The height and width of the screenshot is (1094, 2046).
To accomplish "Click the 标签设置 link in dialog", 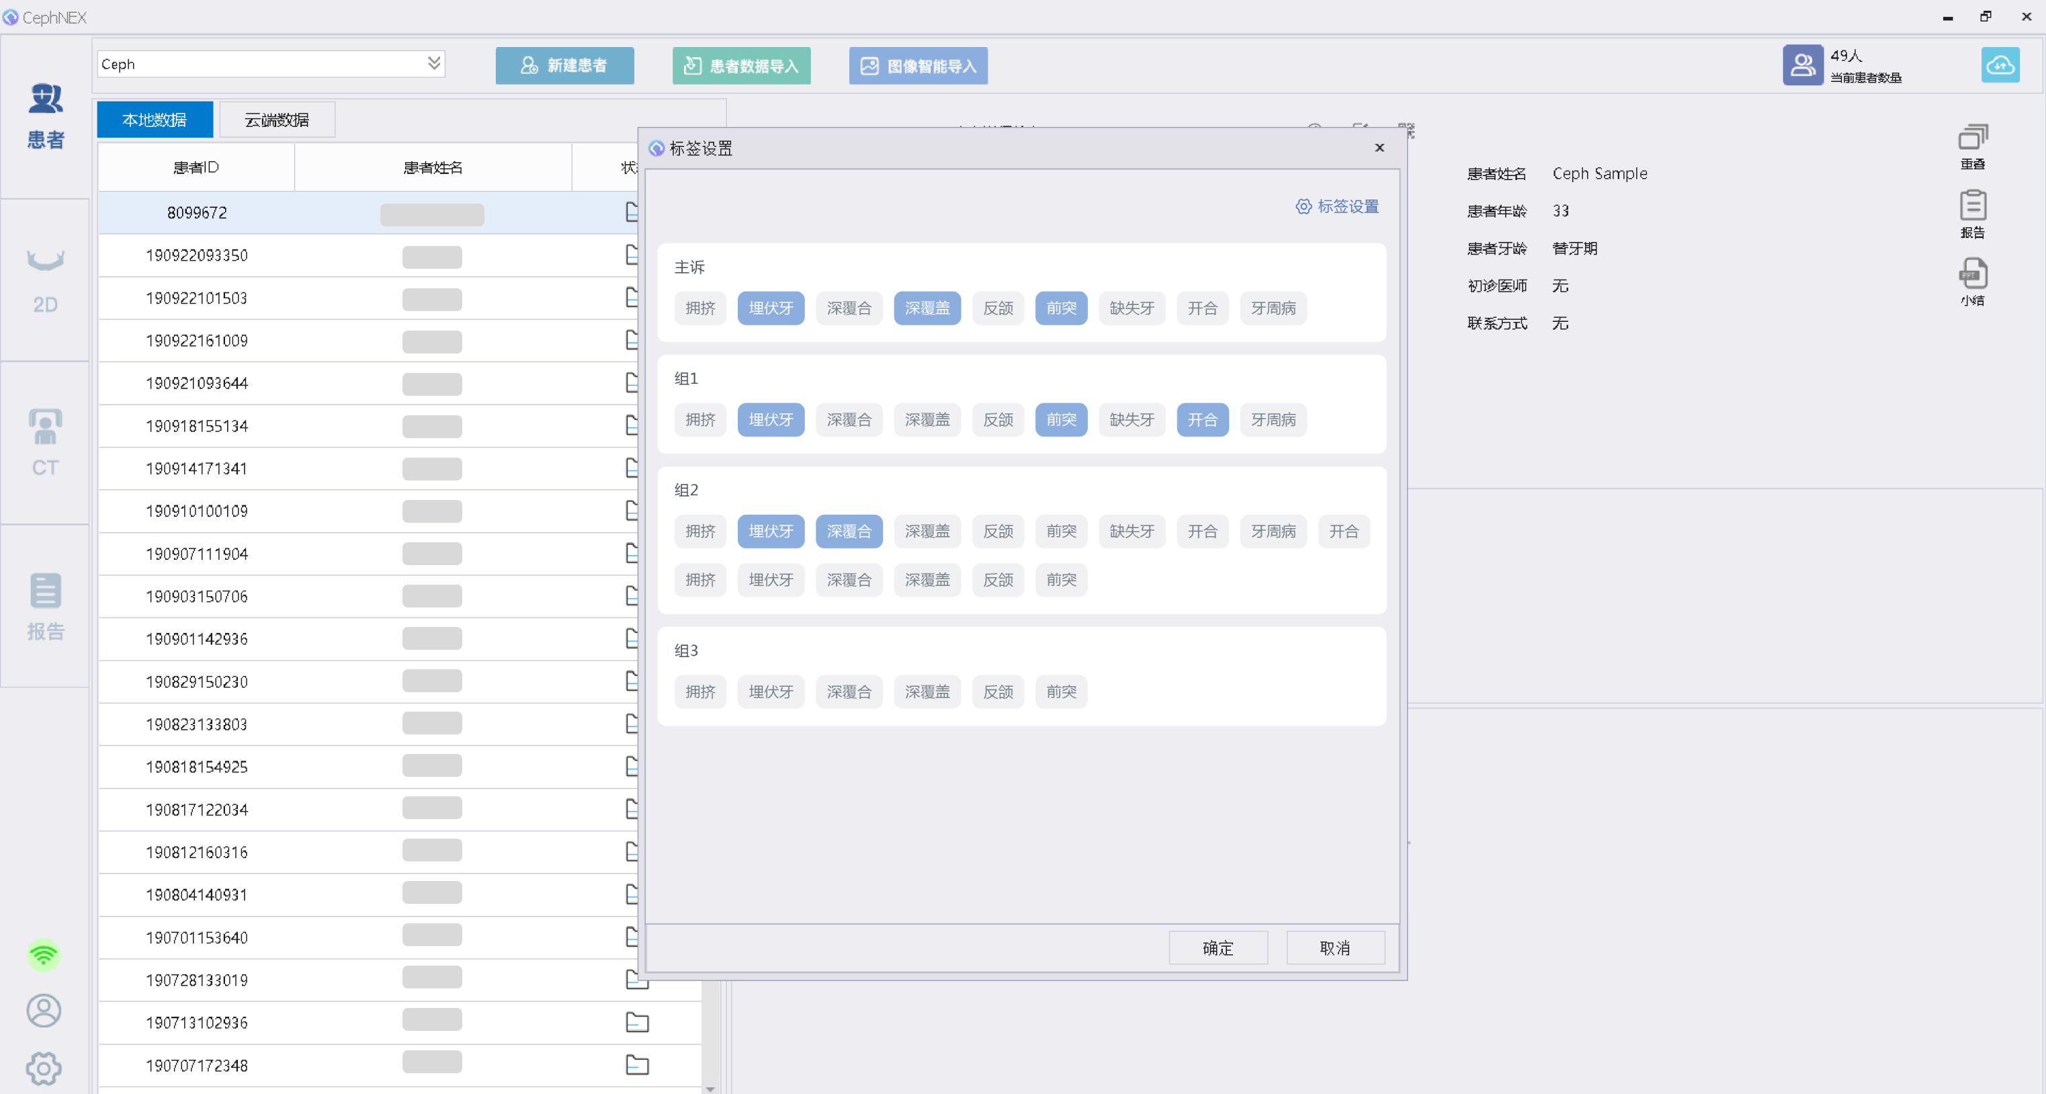I will (1338, 206).
